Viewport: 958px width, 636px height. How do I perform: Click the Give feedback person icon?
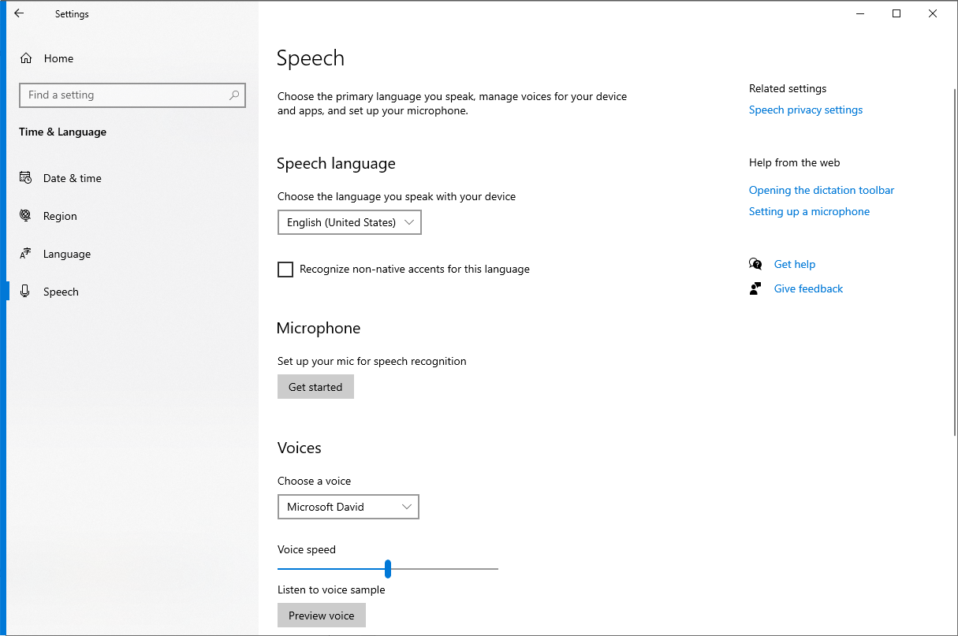pyautogui.click(x=755, y=288)
